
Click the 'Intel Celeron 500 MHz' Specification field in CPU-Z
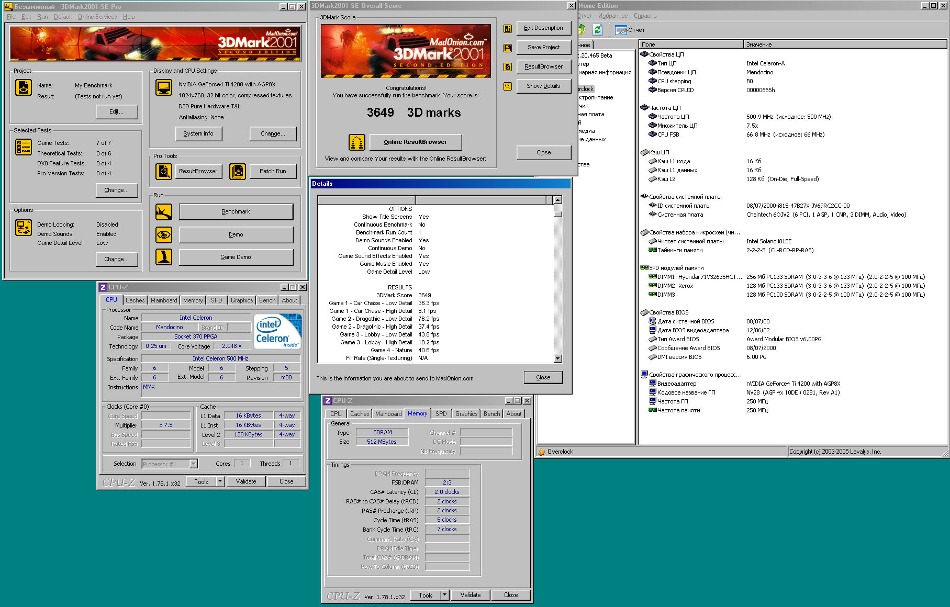tap(221, 358)
